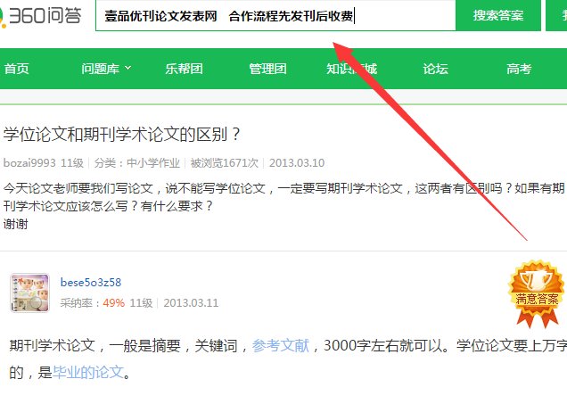Click asker username bozai9993
This screenshot has width=567, height=404.
tap(29, 162)
